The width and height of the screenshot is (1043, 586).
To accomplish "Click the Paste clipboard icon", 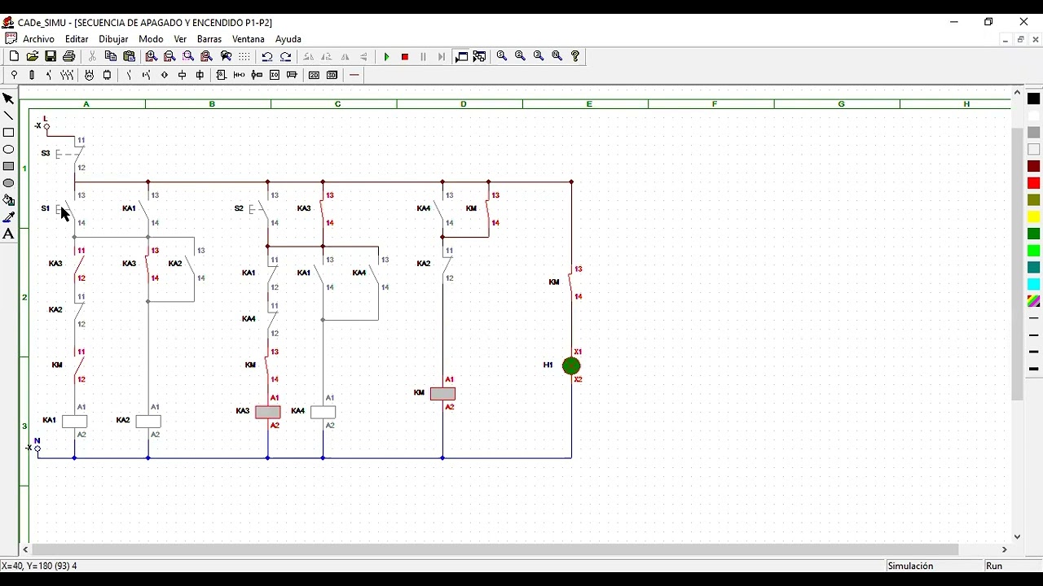I will pos(130,56).
